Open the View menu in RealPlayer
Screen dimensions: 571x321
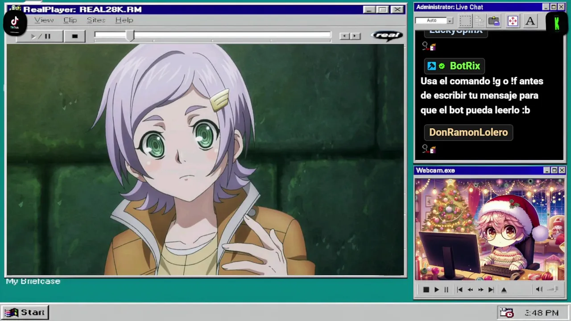[x=44, y=20]
